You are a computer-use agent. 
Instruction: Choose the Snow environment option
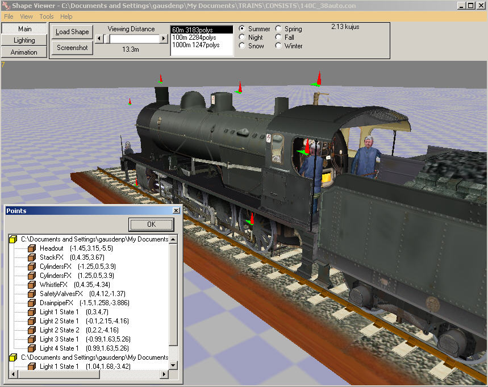coord(243,46)
